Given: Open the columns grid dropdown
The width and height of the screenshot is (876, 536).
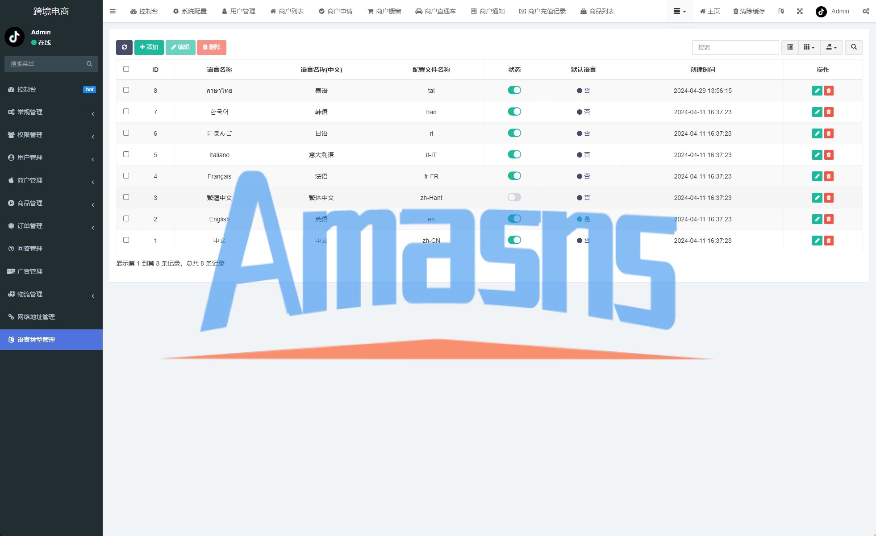Looking at the screenshot, I should pos(809,47).
